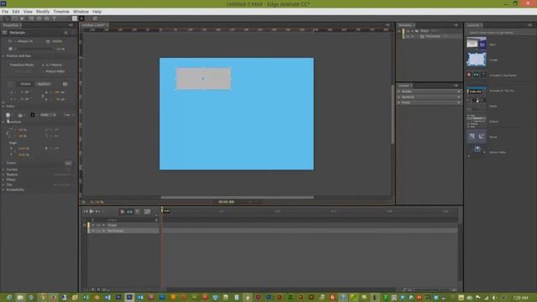The image size is (537, 302).
Task: Open Modify menu
Action: (43, 11)
